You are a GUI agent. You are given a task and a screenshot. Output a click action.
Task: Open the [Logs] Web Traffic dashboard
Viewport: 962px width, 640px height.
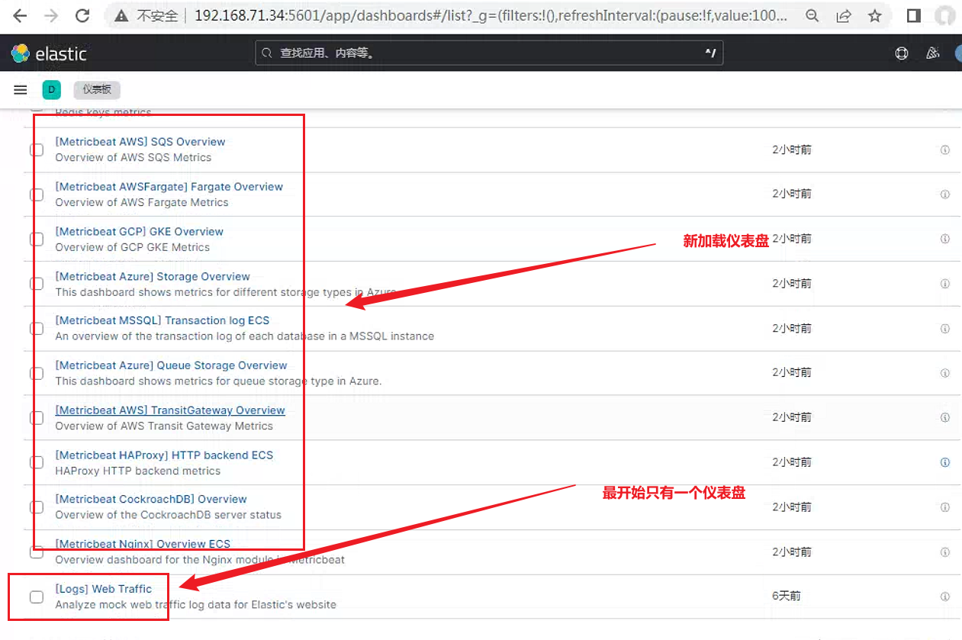(x=104, y=589)
